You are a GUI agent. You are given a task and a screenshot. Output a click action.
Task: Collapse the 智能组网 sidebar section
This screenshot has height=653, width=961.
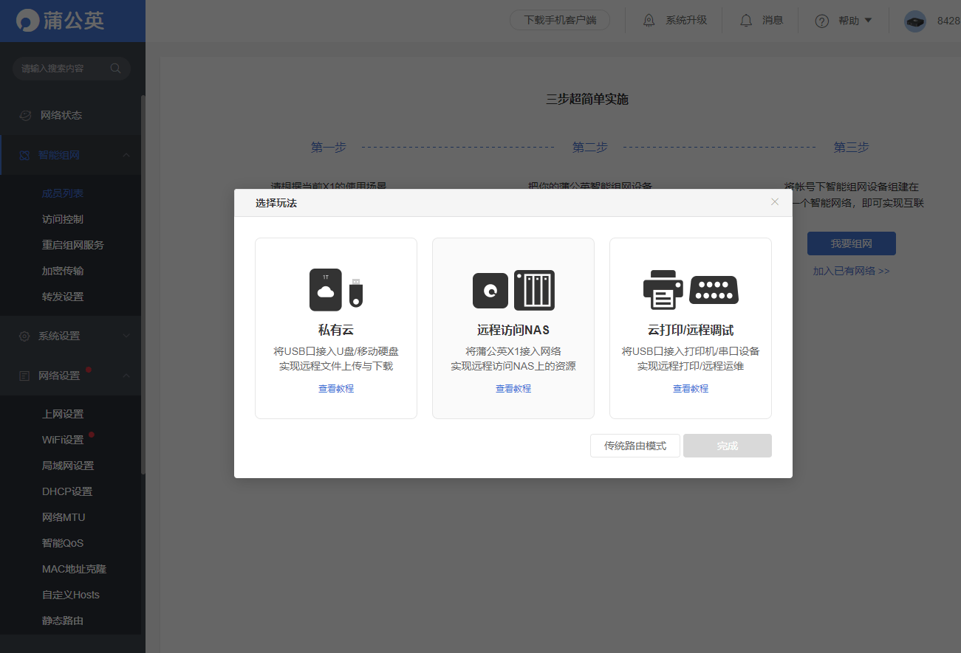pos(72,154)
